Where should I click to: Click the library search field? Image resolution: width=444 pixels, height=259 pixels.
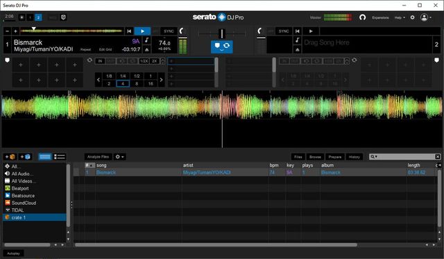pyautogui.click(x=402, y=157)
